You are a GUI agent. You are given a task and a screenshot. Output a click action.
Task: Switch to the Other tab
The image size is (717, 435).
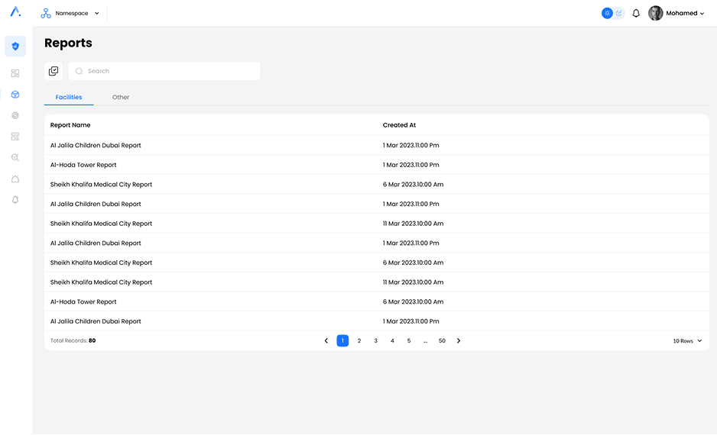(121, 98)
